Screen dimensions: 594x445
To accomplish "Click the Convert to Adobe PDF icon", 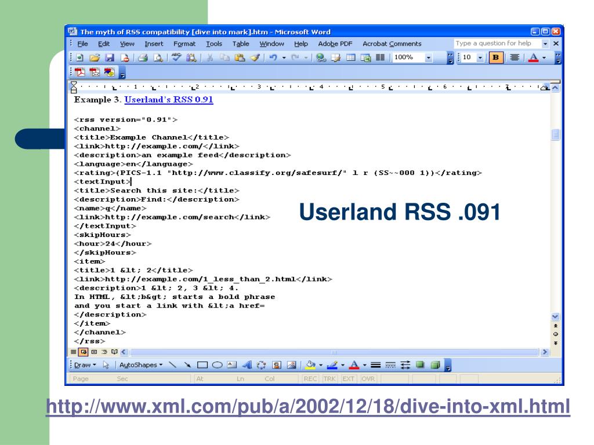I will [x=79, y=72].
